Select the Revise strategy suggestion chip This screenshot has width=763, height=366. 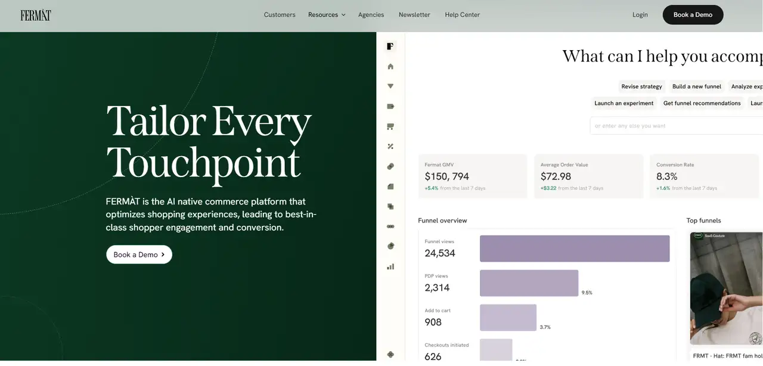click(641, 86)
